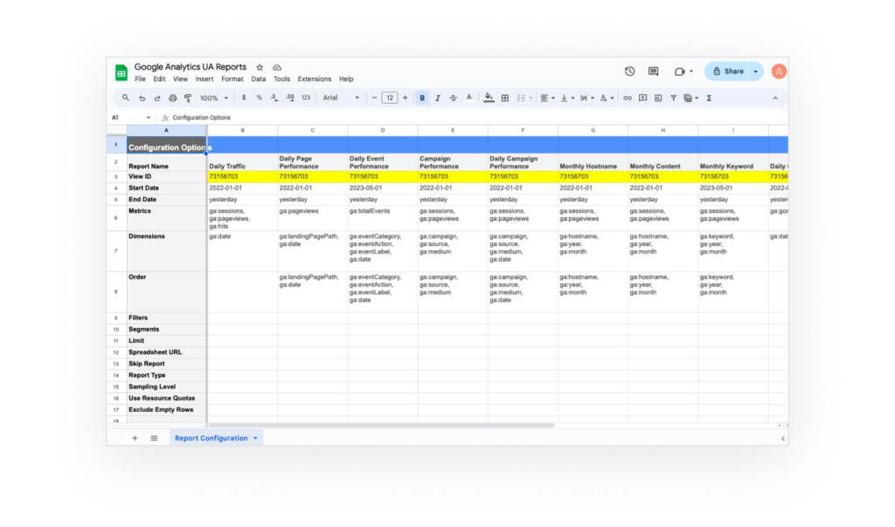This screenshot has height=527, width=895.
Task: Open the functions sigma menu
Action: [x=710, y=98]
